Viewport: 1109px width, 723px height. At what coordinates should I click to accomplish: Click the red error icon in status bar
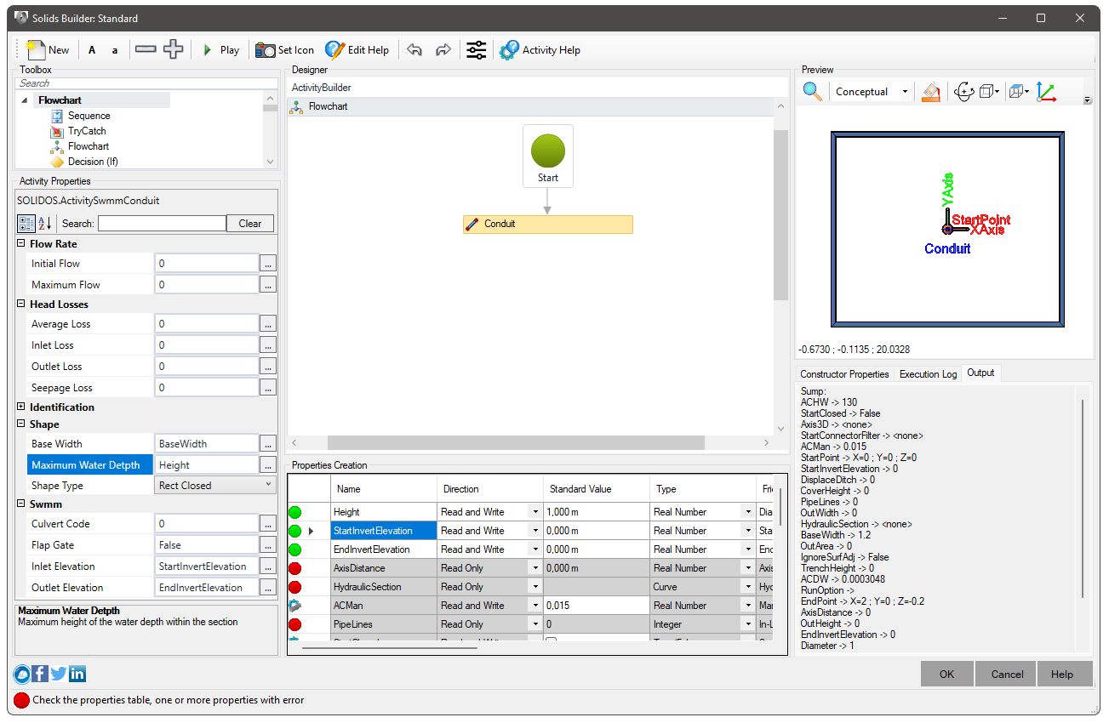21,700
